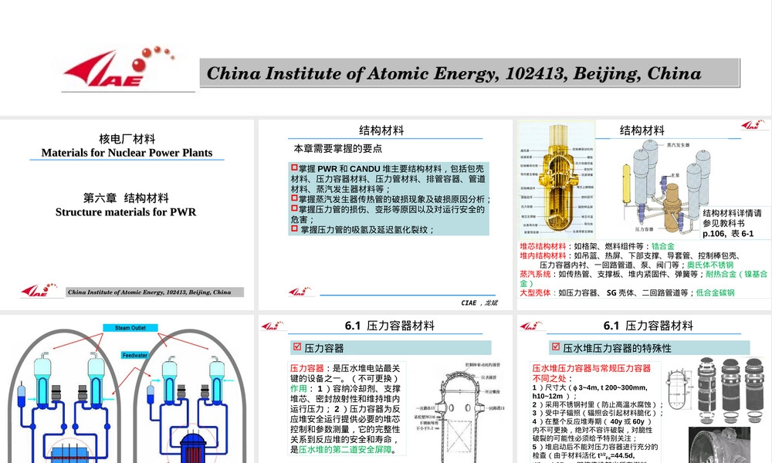Select red label '堆芯结构材料'

point(543,246)
